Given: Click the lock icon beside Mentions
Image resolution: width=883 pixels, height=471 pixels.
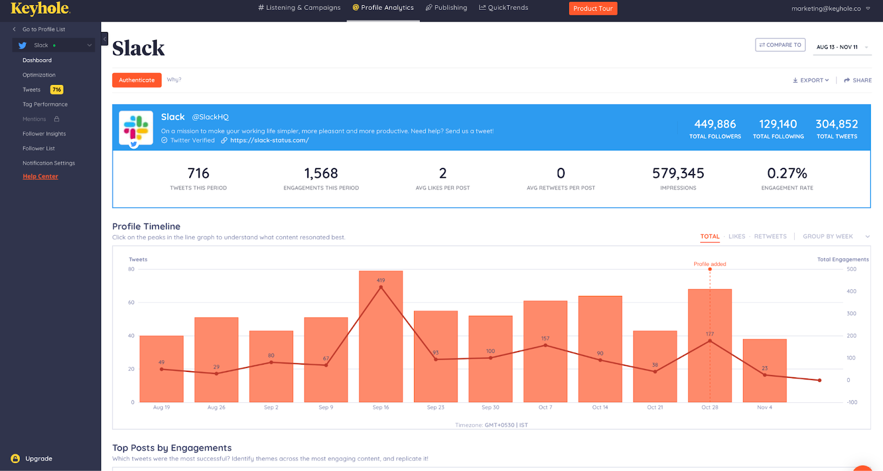Looking at the screenshot, I should point(57,119).
